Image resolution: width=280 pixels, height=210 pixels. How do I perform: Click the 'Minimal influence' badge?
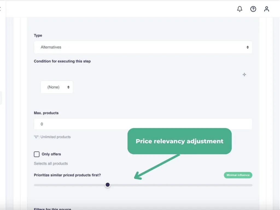pyautogui.click(x=238, y=175)
